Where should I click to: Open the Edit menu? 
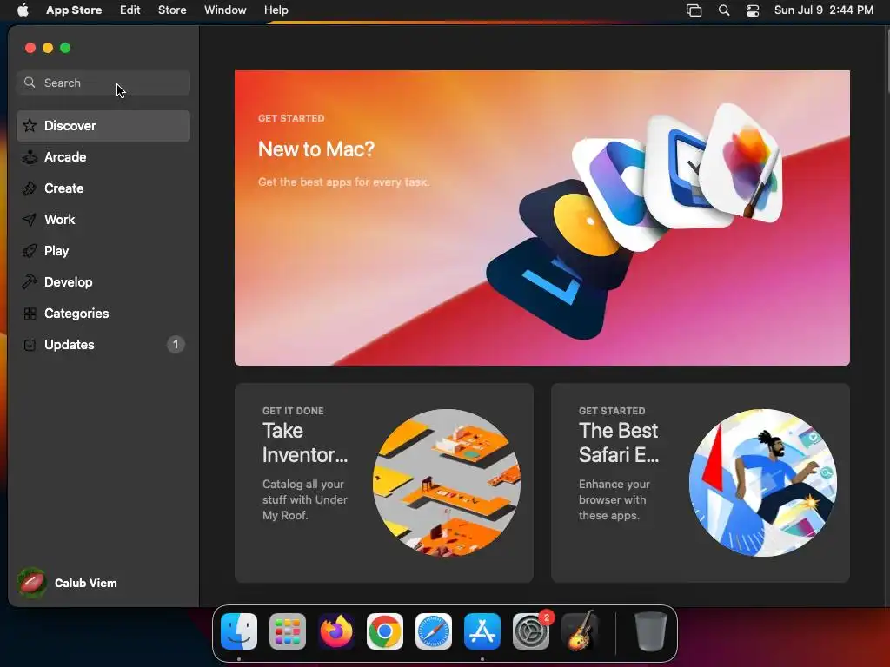pos(130,10)
